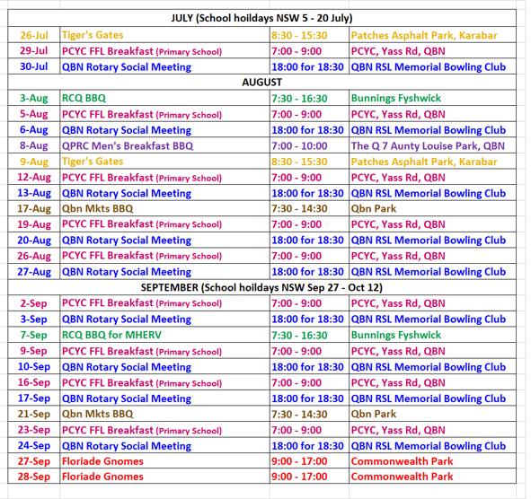Click the 7-Sep date cell
The width and height of the screenshot is (531, 499).
point(34,335)
